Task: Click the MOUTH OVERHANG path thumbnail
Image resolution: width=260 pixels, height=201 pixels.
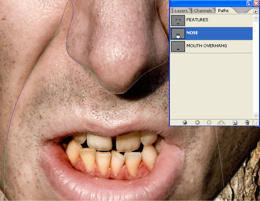Action: tap(178, 46)
